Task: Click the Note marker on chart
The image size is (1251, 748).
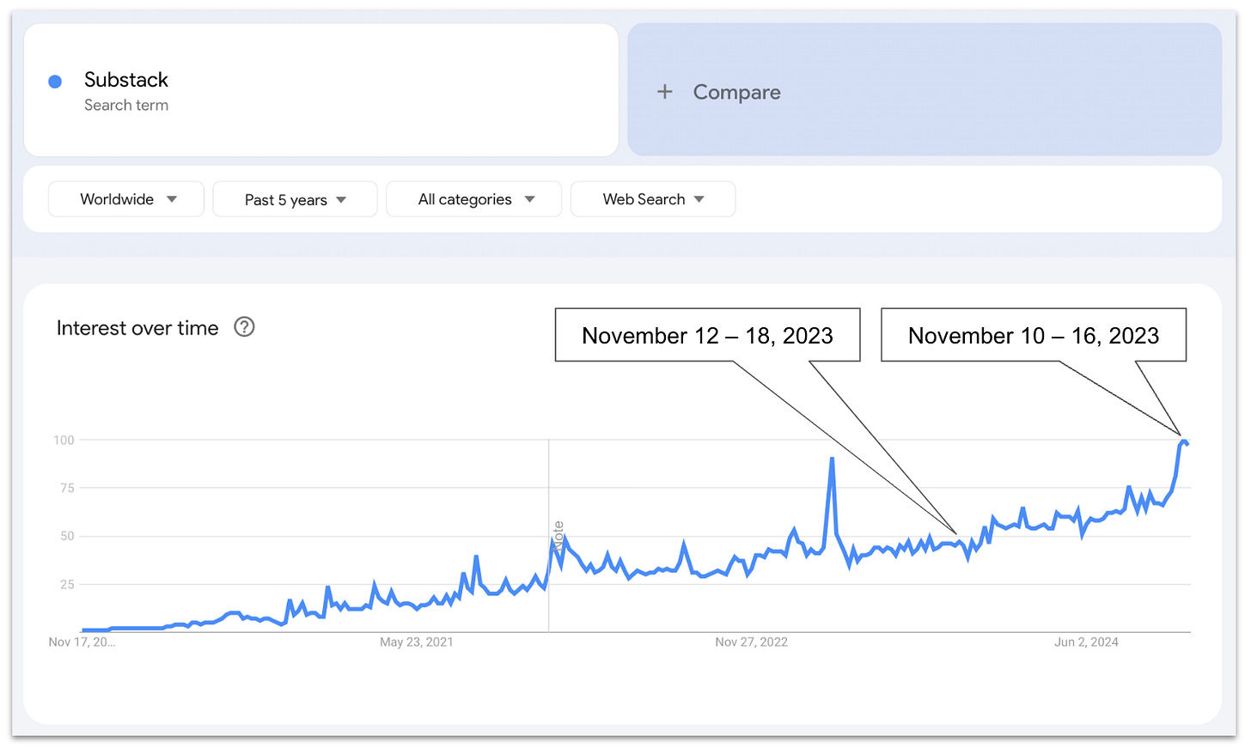Action: tap(558, 536)
